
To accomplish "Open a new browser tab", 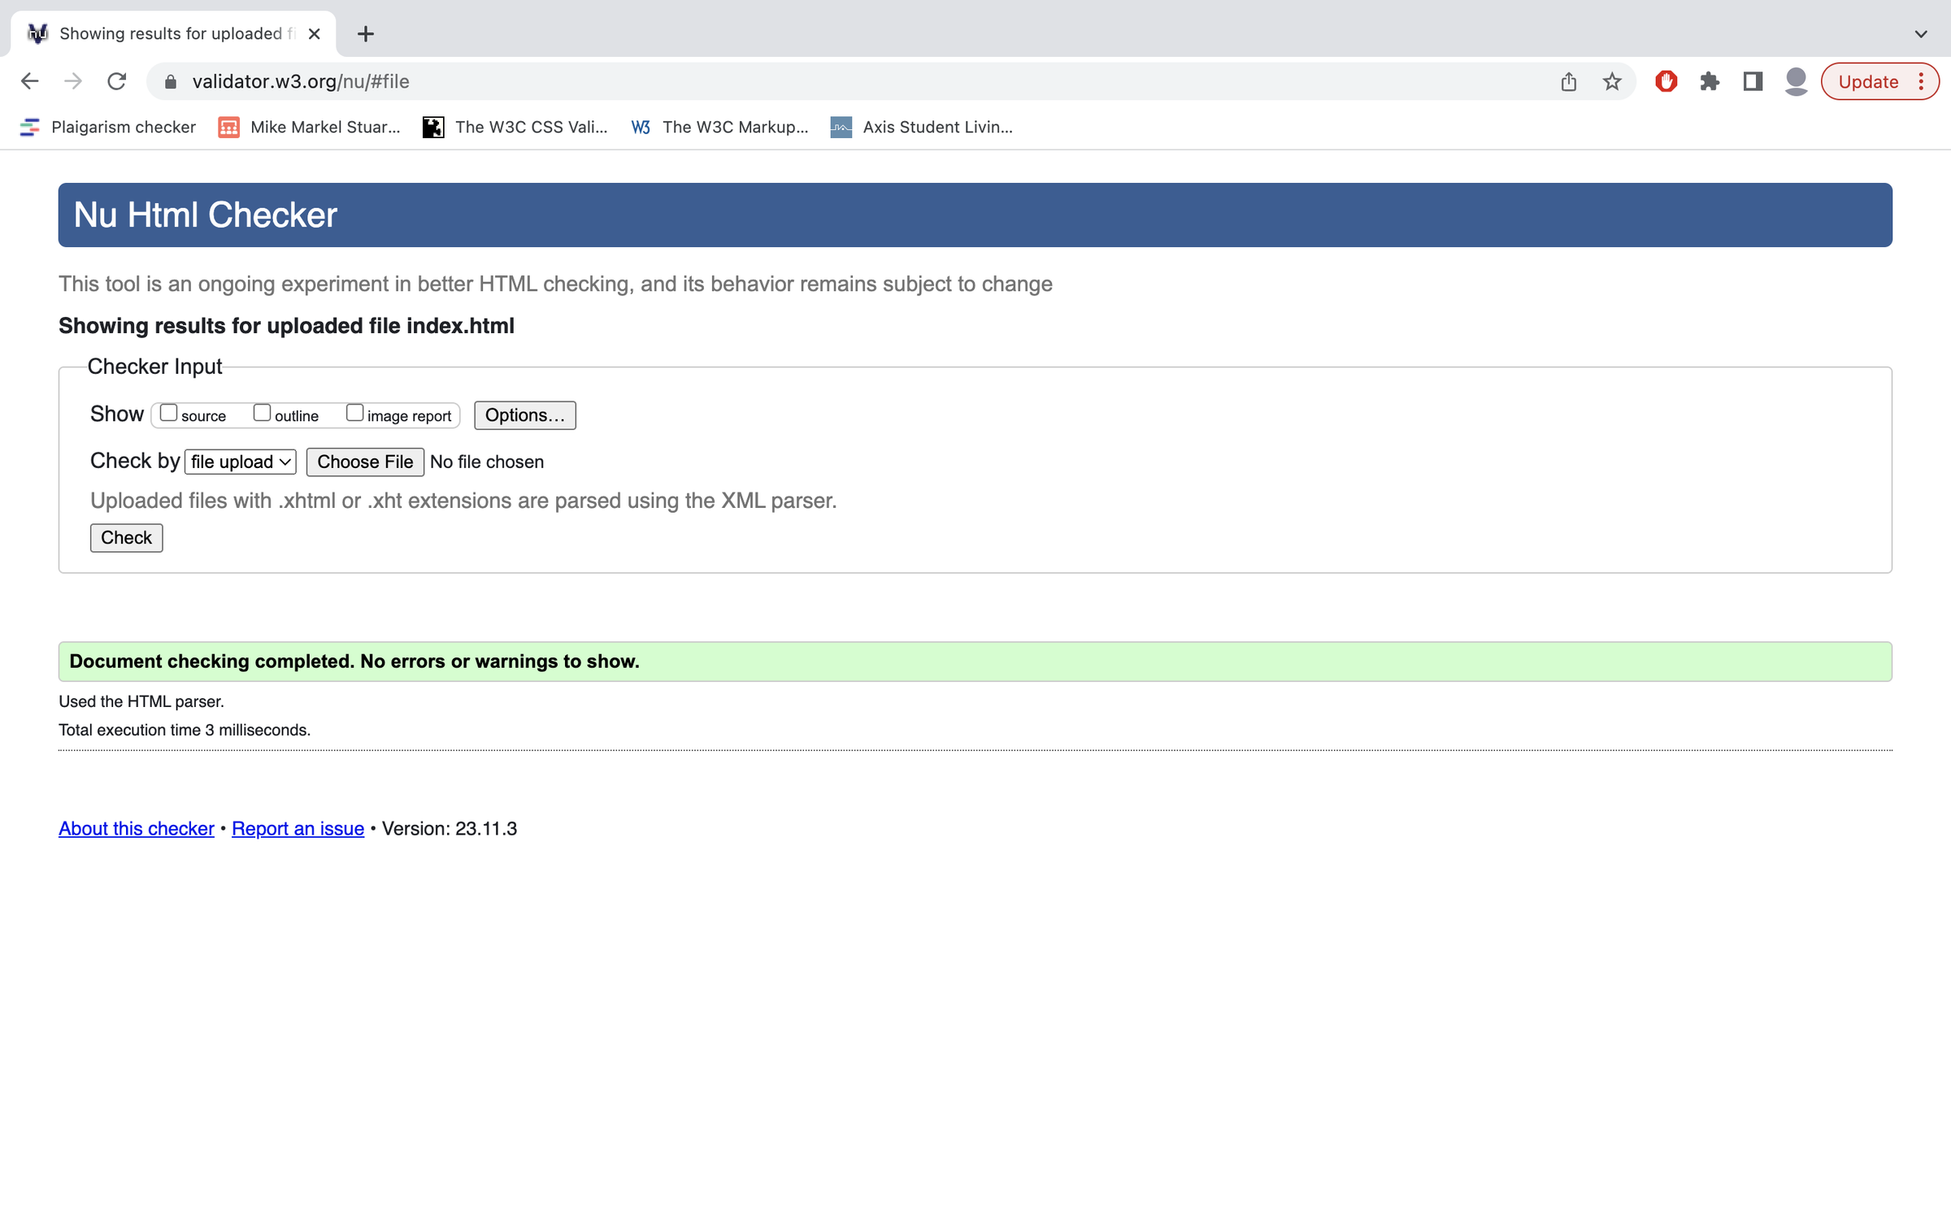I will [366, 34].
